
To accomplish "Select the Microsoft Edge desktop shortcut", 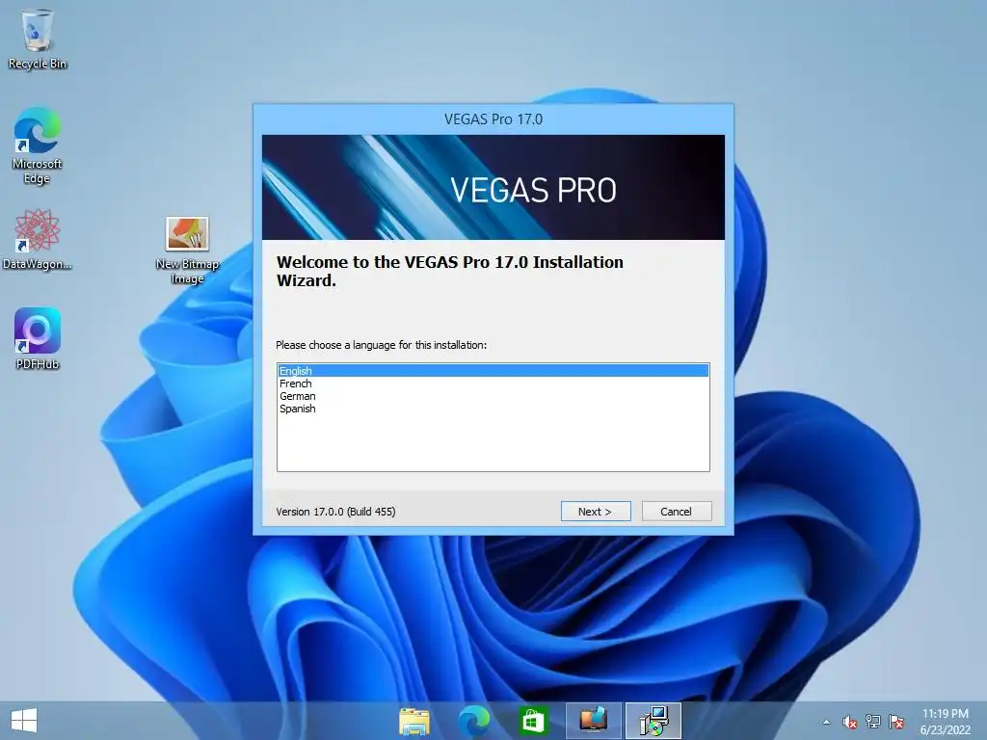I will [x=37, y=145].
